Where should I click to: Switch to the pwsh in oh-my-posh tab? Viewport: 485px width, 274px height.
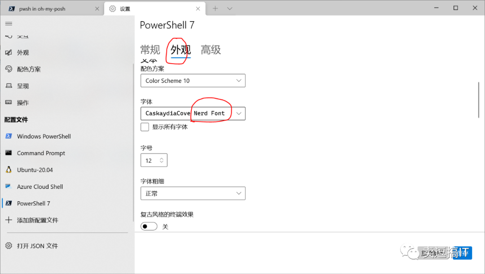click(x=52, y=9)
